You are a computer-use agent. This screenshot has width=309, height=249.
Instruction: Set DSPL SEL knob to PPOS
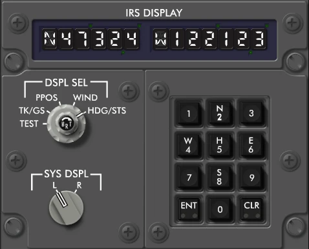(47, 97)
